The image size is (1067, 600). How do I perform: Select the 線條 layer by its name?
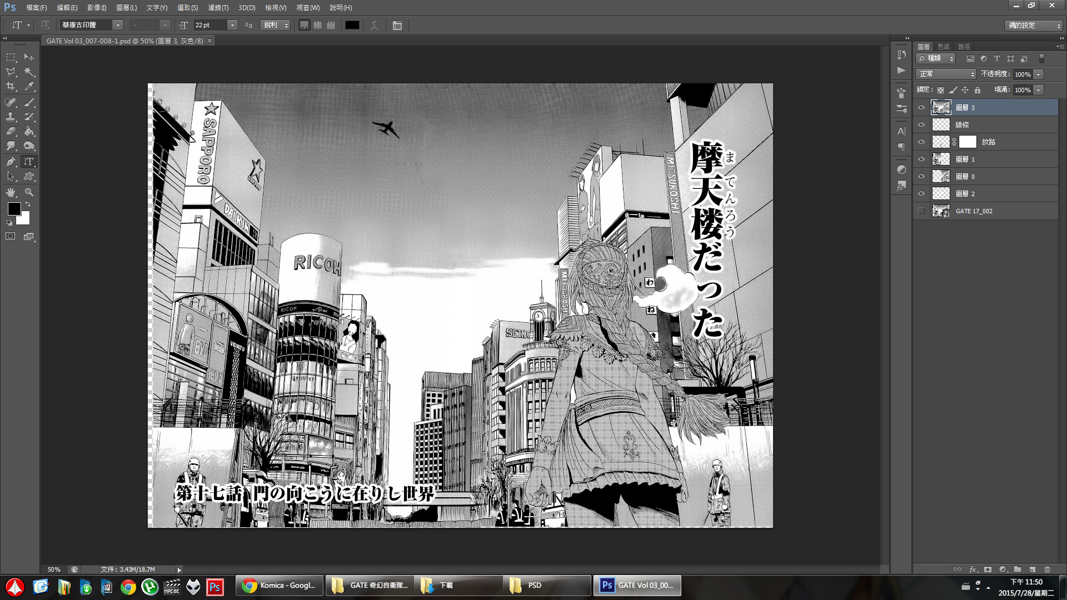point(962,125)
